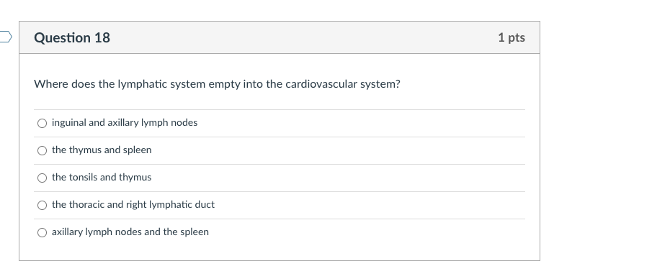Click the label 'axillary lymph nodes and the spleen'
The width and height of the screenshot is (670, 279).
click(130, 232)
